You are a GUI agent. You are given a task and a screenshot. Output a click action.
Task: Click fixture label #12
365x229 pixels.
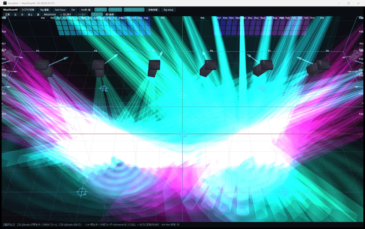[x=43, y=18]
